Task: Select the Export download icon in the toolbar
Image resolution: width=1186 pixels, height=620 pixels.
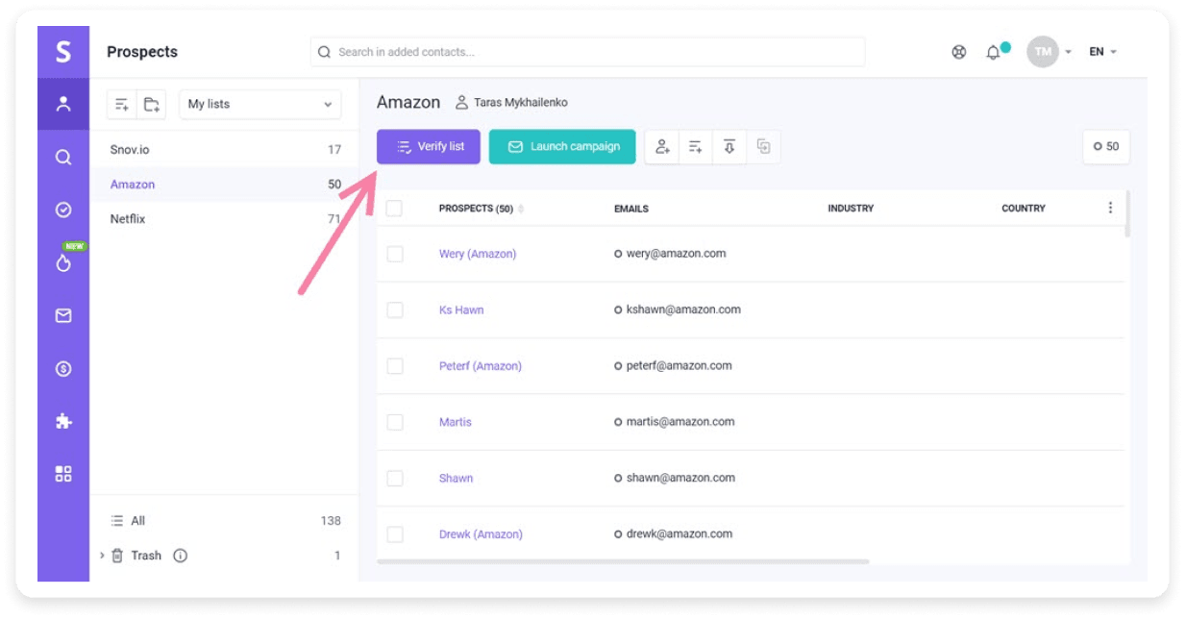Action: (729, 146)
